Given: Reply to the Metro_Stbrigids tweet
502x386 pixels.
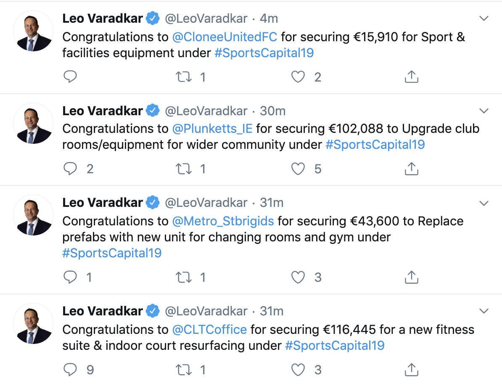Looking at the screenshot, I should [x=70, y=277].
